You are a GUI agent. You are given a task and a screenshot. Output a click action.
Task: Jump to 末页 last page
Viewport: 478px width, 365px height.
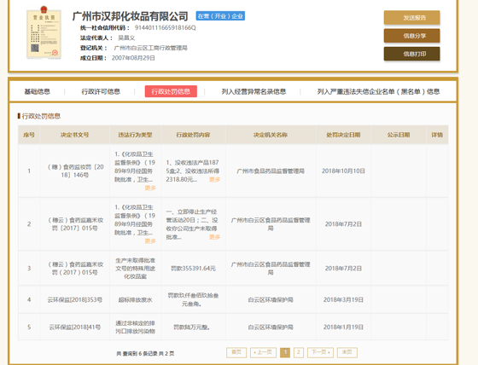tap(347, 352)
